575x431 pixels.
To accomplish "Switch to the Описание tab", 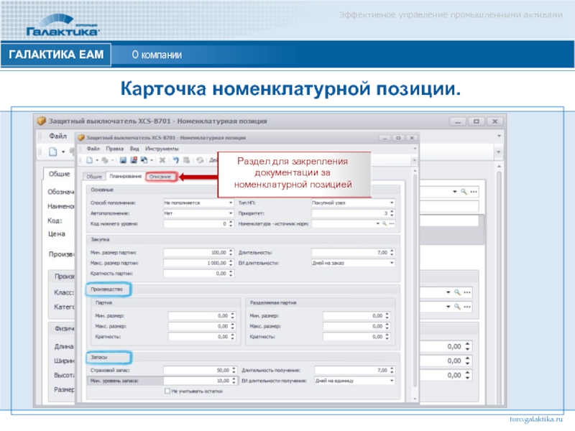I will [x=160, y=177].
